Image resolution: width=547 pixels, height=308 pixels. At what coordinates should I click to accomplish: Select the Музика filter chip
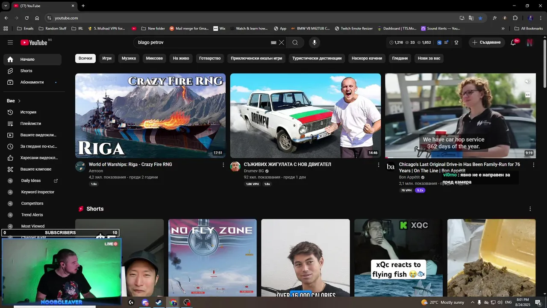(x=129, y=58)
